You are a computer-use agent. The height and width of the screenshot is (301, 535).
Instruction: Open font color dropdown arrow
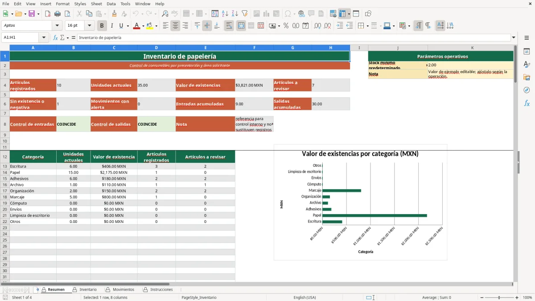click(144, 26)
